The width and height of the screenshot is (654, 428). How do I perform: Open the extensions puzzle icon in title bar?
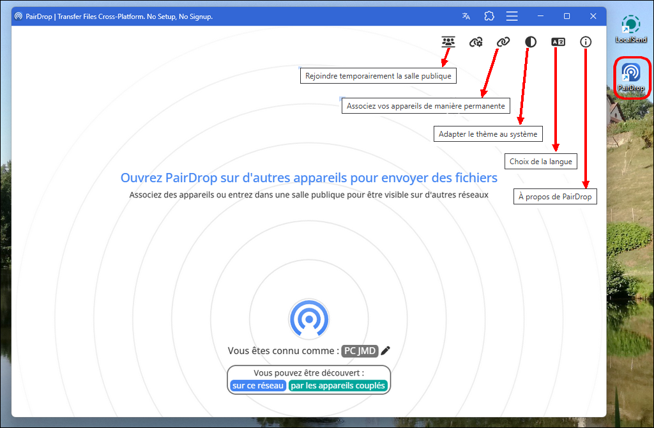pos(489,16)
